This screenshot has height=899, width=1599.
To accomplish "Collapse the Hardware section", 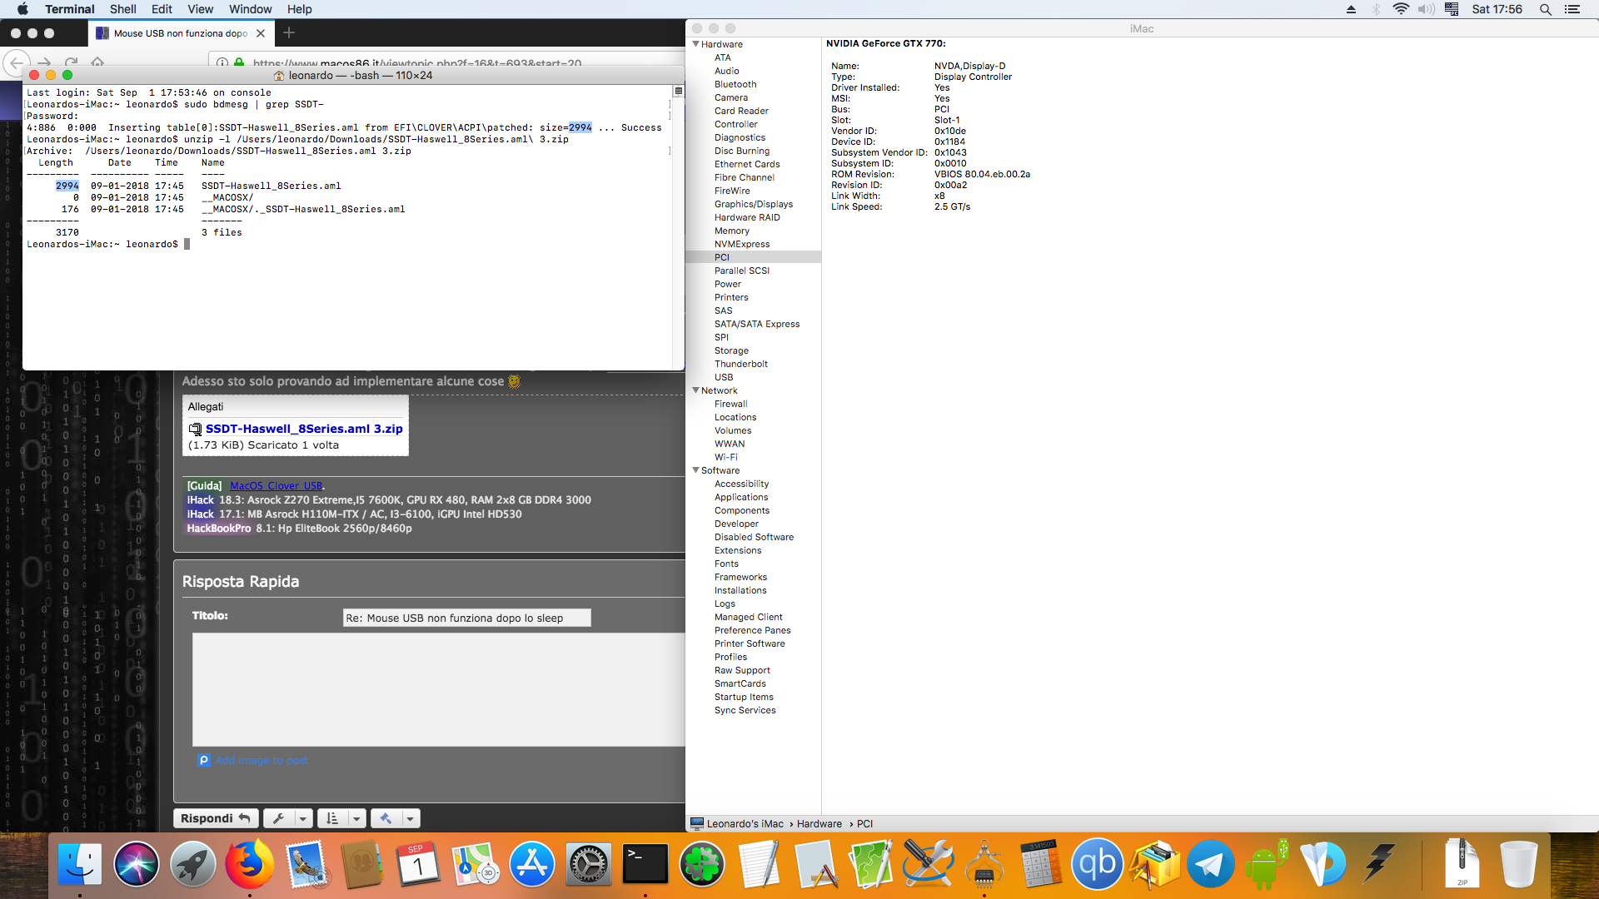I will tap(696, 44).
